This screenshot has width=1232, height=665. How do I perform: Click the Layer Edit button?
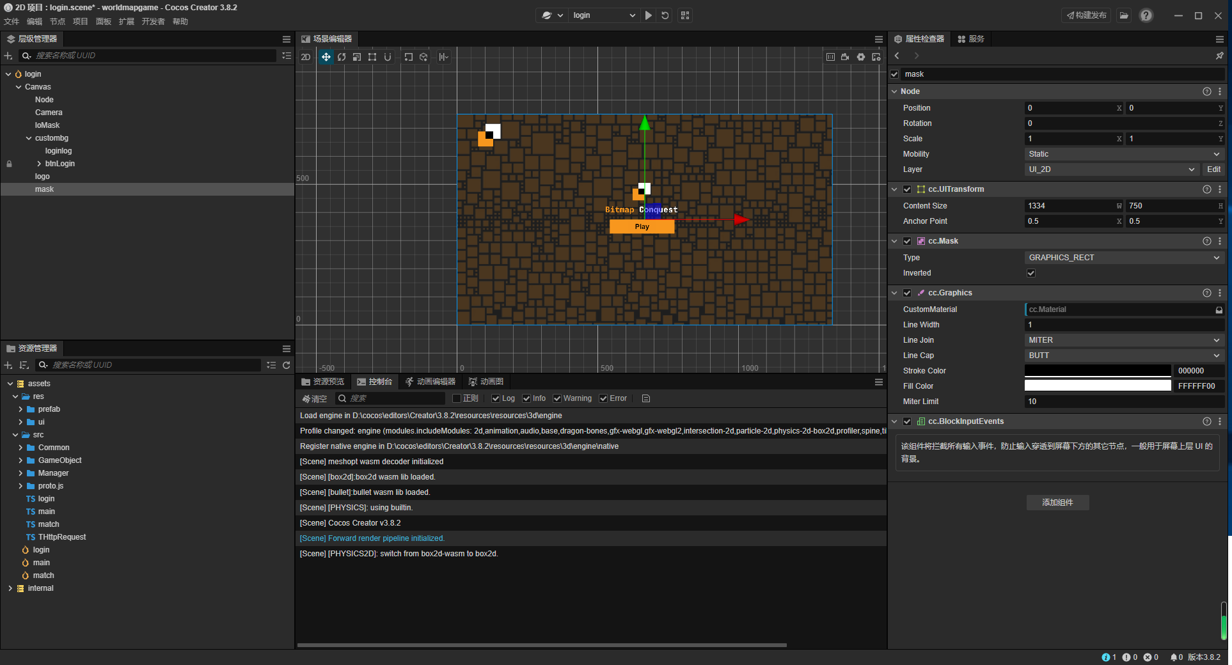coord(1213,169)
